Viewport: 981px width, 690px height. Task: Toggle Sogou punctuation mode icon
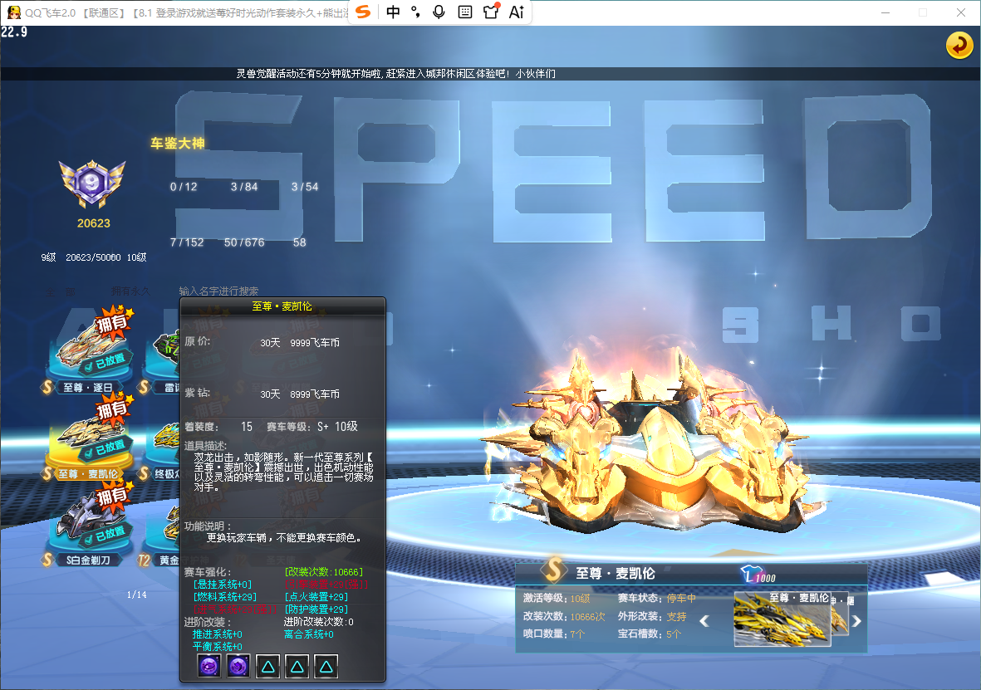pyautogui.click(x=415, y=12)
